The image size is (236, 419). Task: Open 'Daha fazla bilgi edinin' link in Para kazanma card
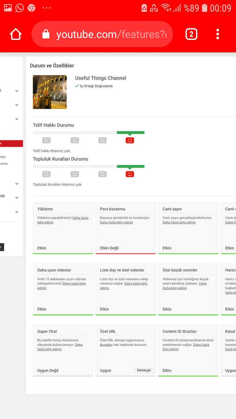pos(116,222)
